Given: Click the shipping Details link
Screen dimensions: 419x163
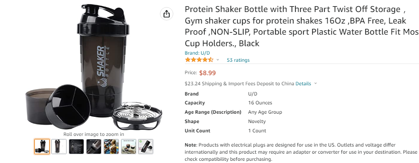Looking at the screenshot, I should tap(303, 83).
